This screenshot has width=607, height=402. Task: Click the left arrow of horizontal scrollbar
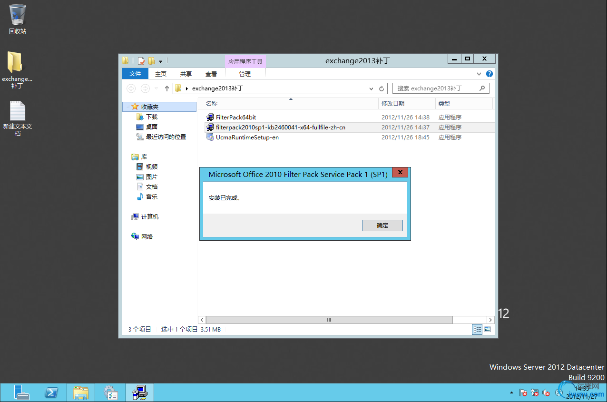[x=202, y=320]
